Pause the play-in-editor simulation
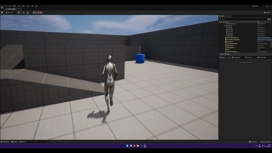272x153 pixels. tap(34, 12)
